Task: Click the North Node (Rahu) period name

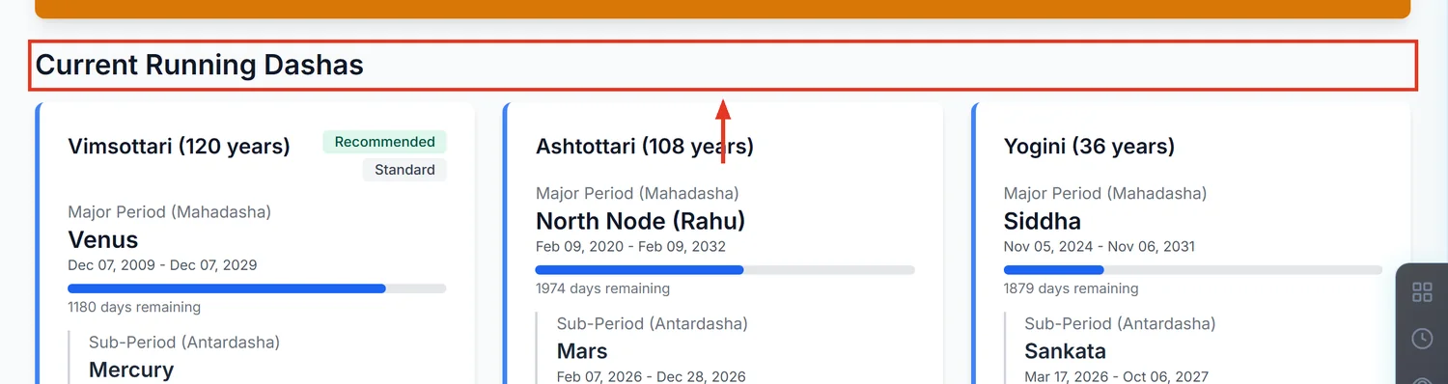Action: click(x=641, y=221)
